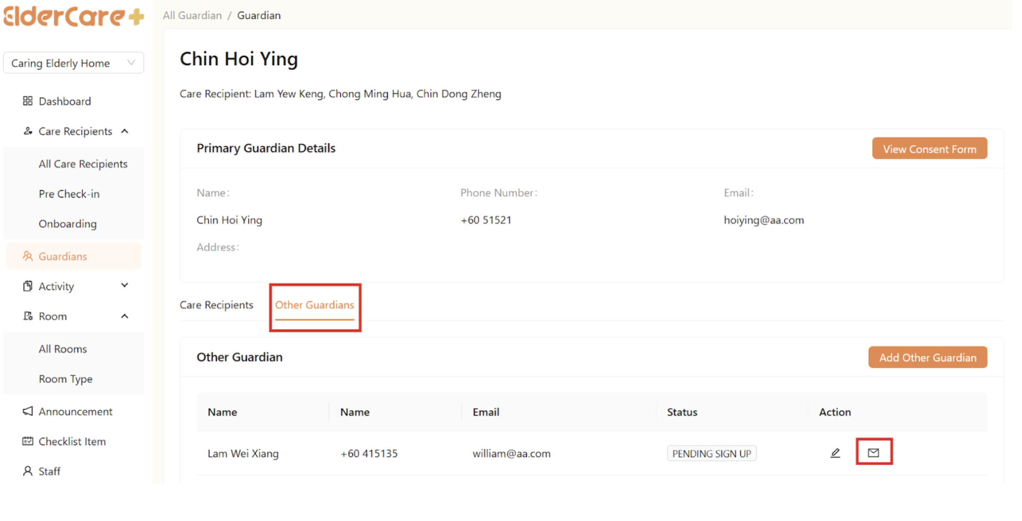This screenshot has width=1022, height=521.
Task: Expand the Activity menu chevron
Action: click(x=125, y=286)
